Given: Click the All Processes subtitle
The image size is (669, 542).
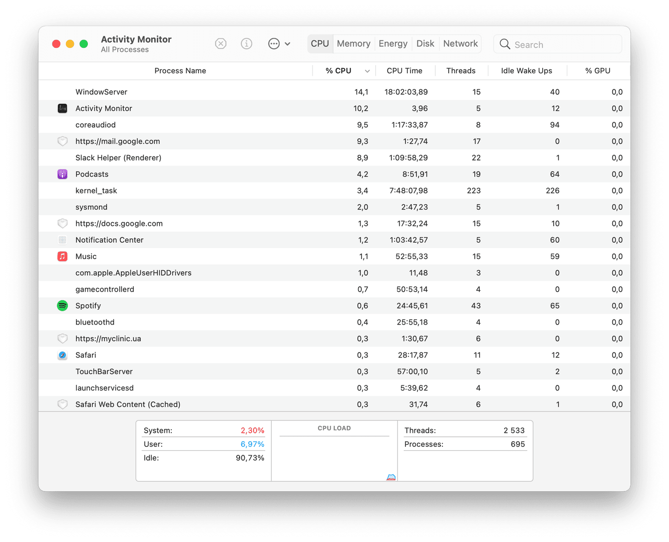Looking at the screenshot, I should [125, 49].
